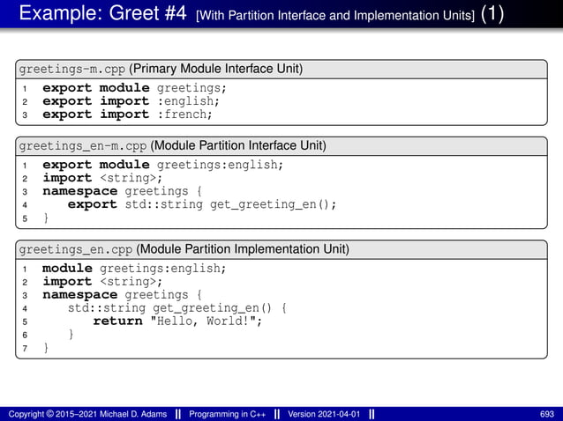
Task: Click subtitle '[With Partition Interface and Implementation Units]'
Action: (335, 15)
